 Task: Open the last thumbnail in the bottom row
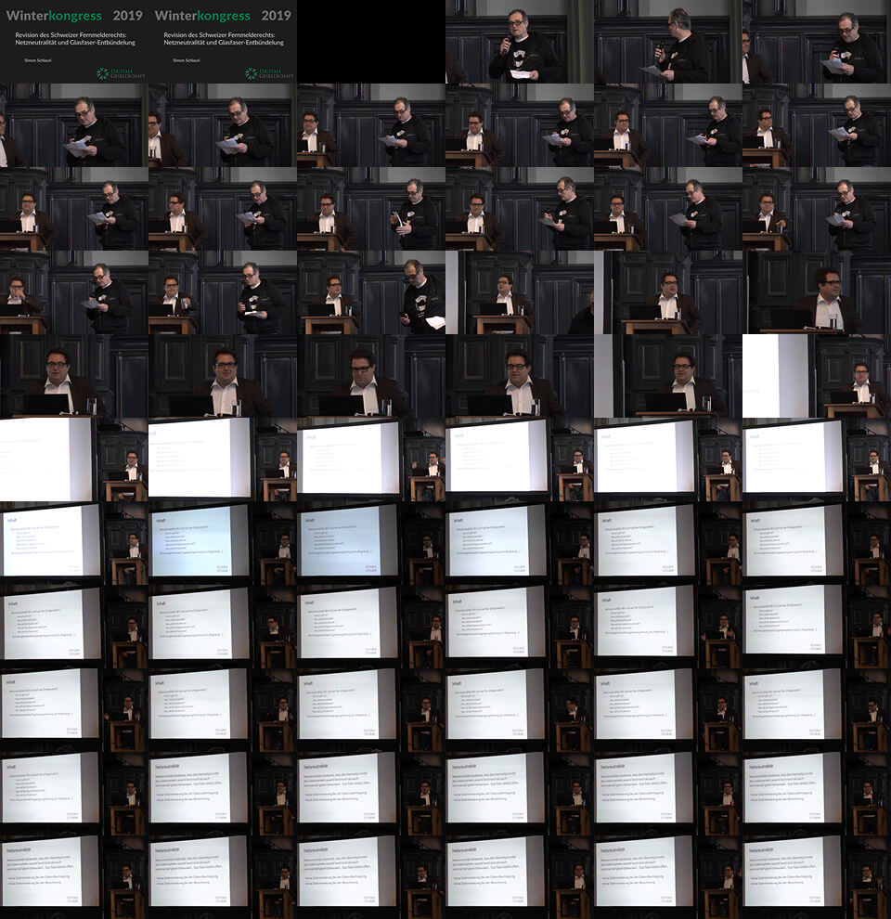click(x=817, y=877)
